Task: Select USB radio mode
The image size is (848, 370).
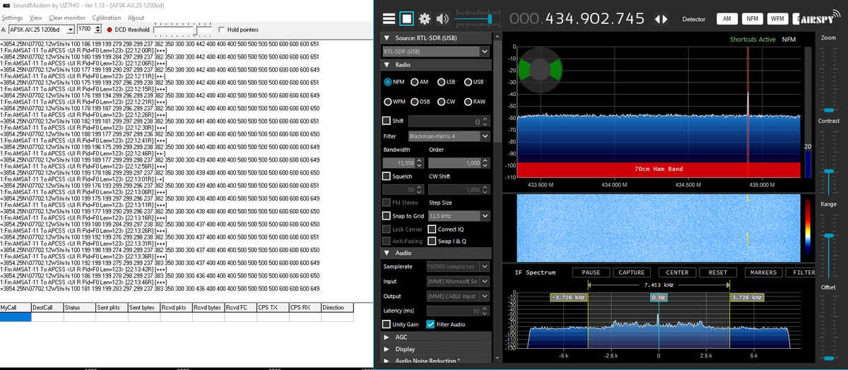Action: tap(475, 82)
